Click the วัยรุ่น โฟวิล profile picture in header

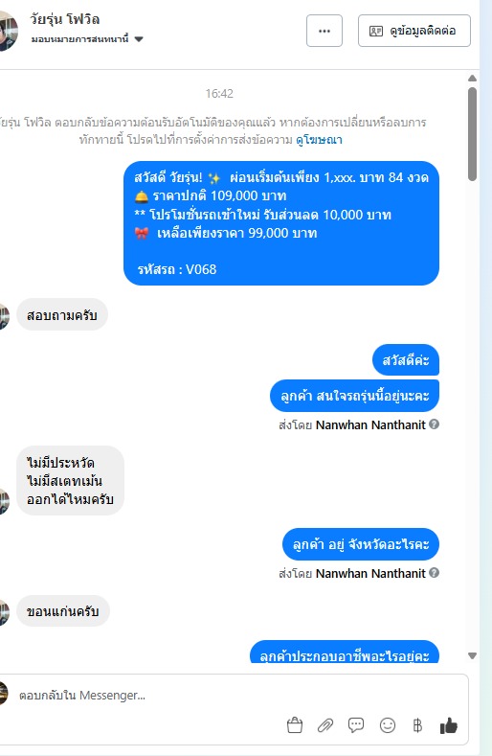click(x=8, y=31)
